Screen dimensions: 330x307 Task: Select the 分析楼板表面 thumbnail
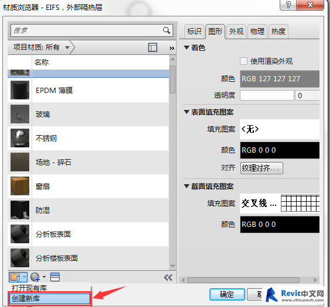point(20,258)
